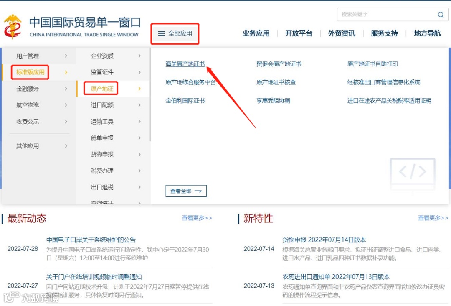Expand the 企业资质 submenu chevron
The image size is (451, 306).
(x=140, y=55)
